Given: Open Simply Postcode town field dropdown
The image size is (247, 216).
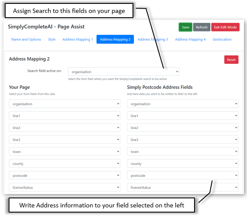Looking at the screenshot, I should tap(183, 151).
